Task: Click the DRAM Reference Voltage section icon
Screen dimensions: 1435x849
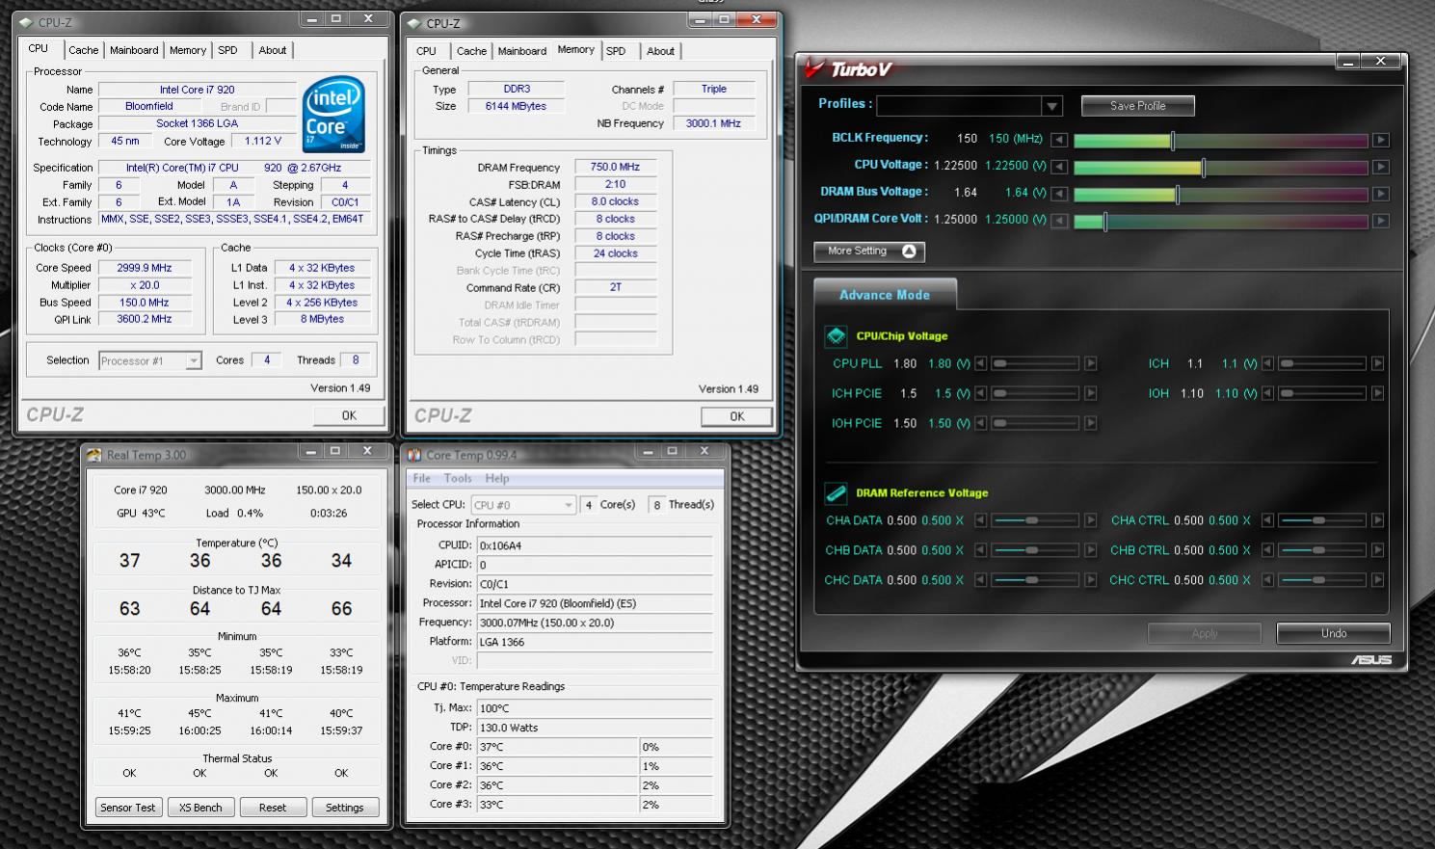Action: point(836,492)
